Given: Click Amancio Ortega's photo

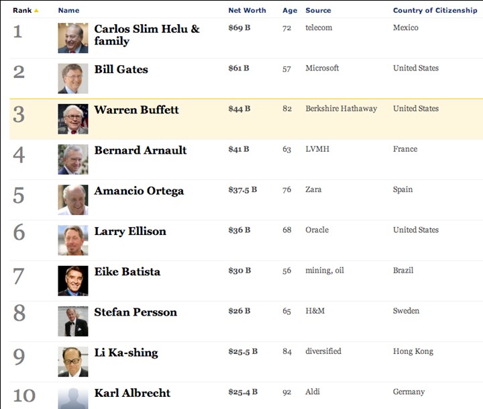Looking at the screenshot, I should point(72,199).
